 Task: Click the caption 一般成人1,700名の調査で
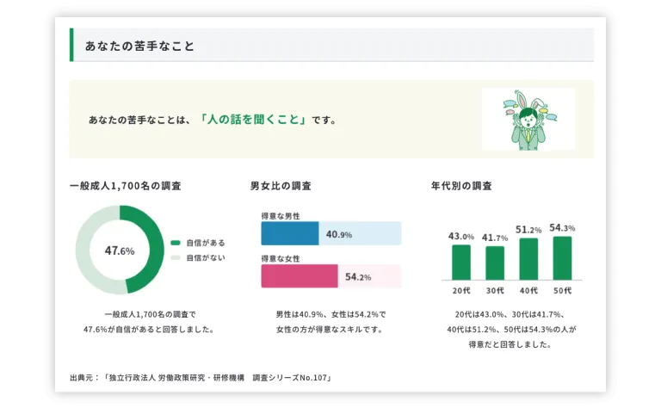[150, 314]
